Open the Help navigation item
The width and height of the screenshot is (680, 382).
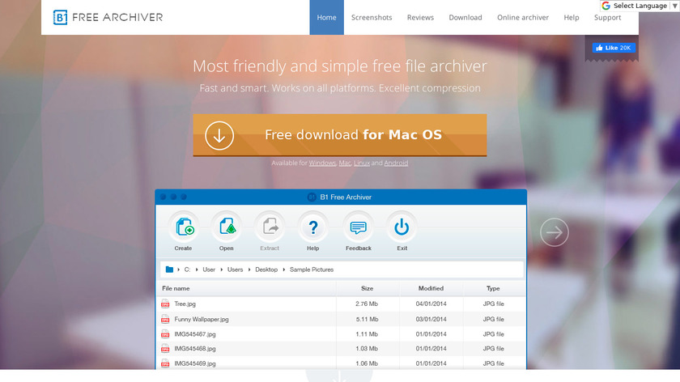[x=572, y=17]
